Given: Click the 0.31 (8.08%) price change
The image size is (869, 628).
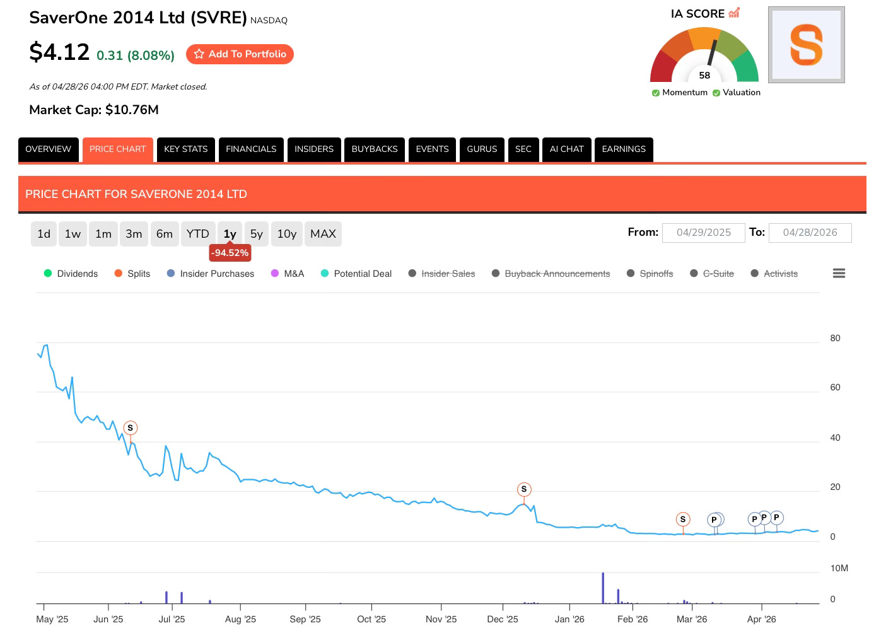Looking at the screenshot, I should click(136, 55).
